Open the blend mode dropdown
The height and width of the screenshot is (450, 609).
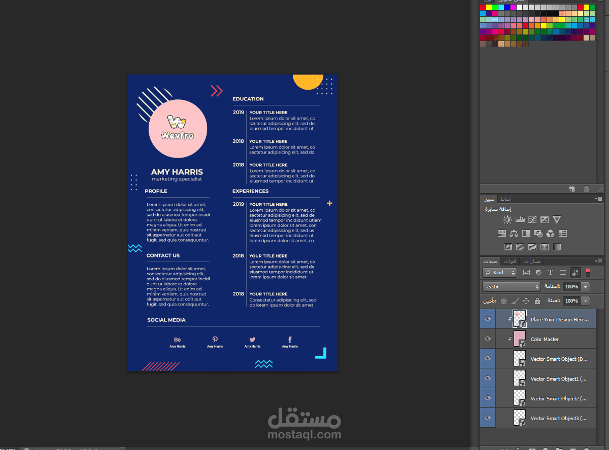pos(512,286)
